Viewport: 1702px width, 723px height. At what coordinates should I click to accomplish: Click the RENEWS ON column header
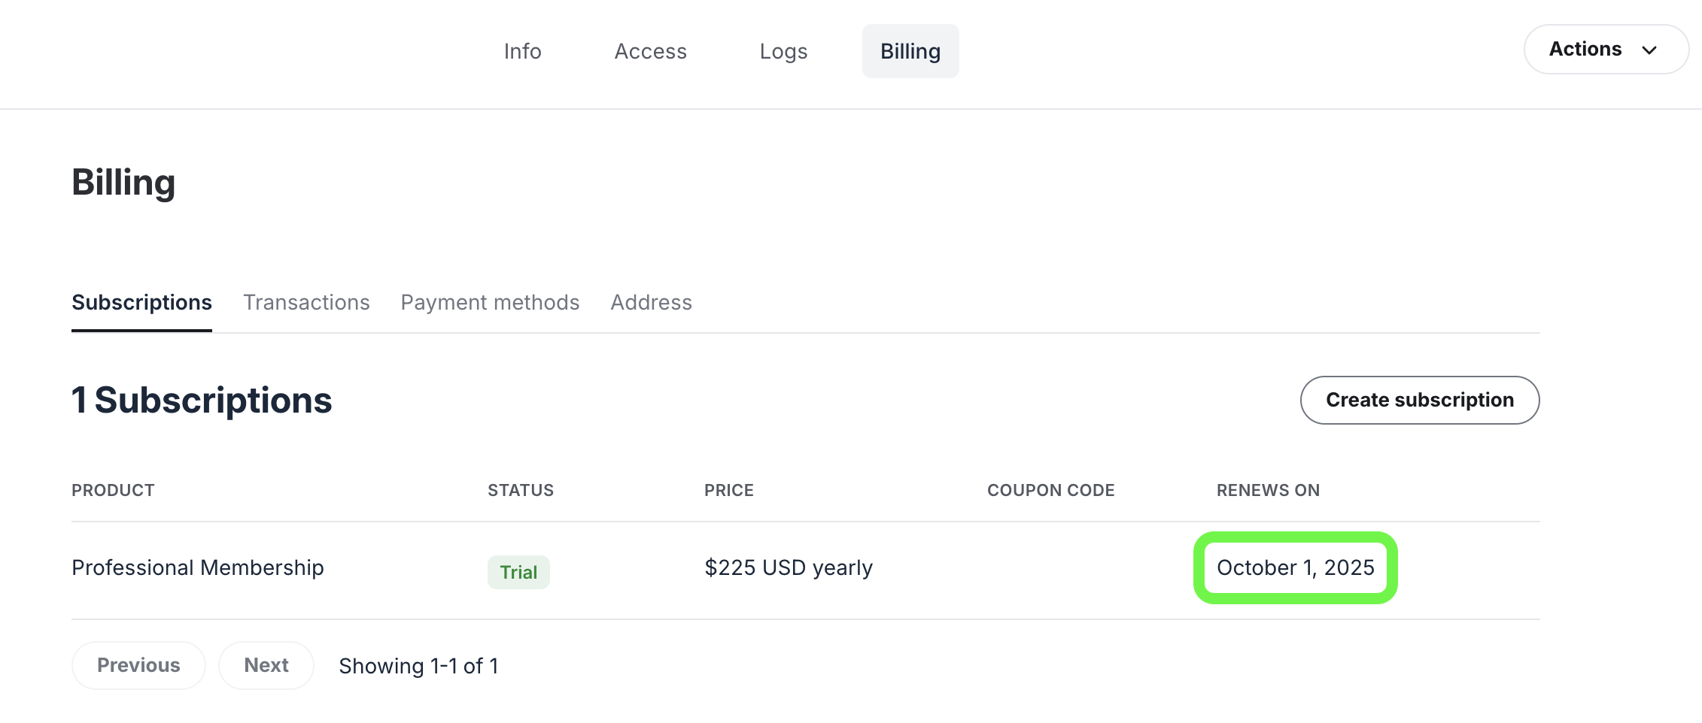1268,490
